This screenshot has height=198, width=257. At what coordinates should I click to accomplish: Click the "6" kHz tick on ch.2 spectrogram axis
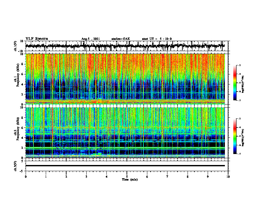22,128
